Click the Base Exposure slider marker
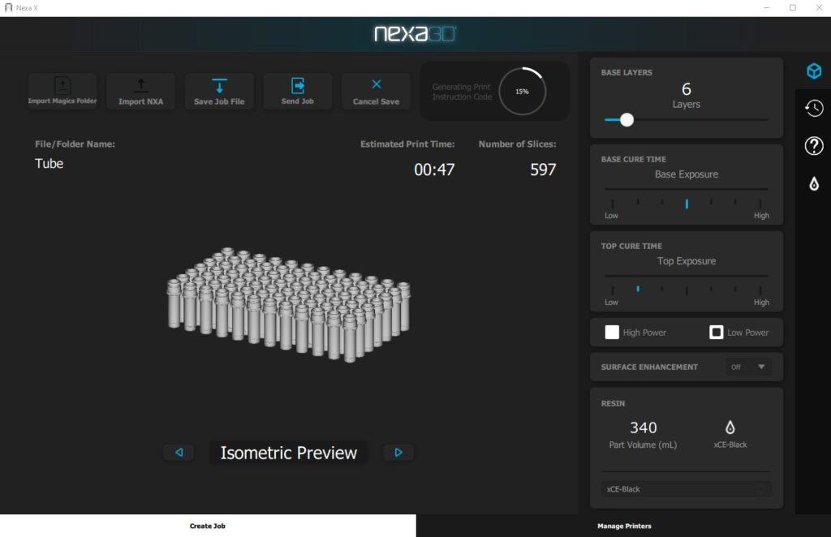 click(687, 204)
